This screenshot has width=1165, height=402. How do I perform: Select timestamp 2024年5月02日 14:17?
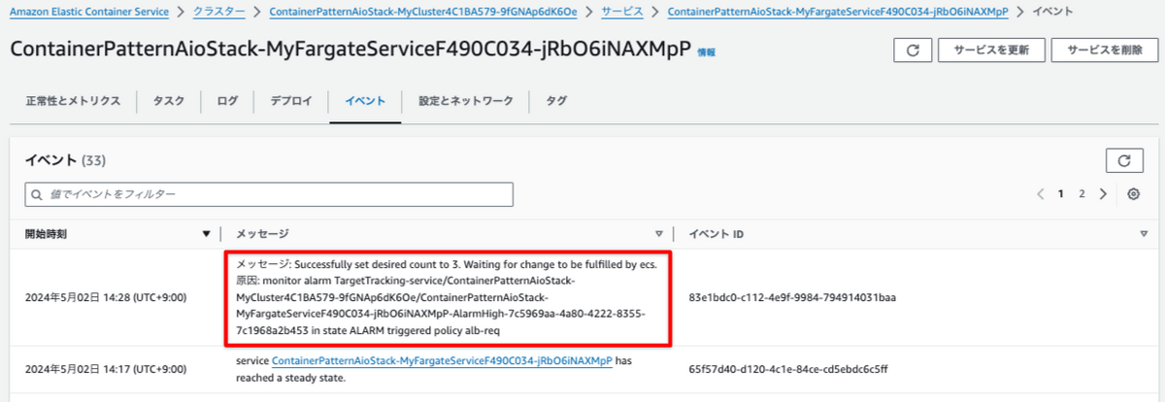(106, 369)
